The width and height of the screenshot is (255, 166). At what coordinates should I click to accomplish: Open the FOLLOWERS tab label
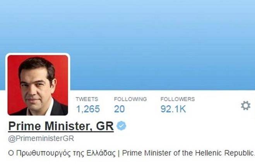(178, 99)
